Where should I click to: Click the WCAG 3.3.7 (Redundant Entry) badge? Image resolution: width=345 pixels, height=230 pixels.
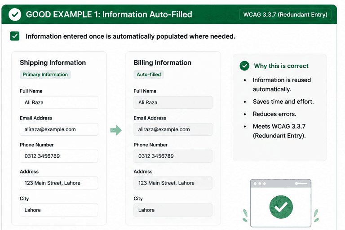point(285,14)
